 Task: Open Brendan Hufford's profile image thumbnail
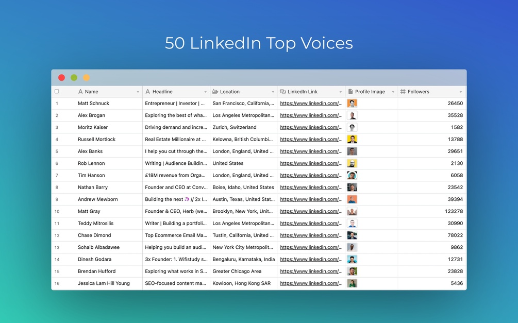[x=352, y=271]
